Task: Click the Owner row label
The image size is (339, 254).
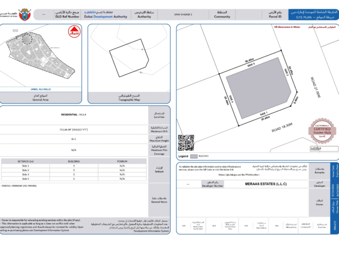Action: [320, 203]
